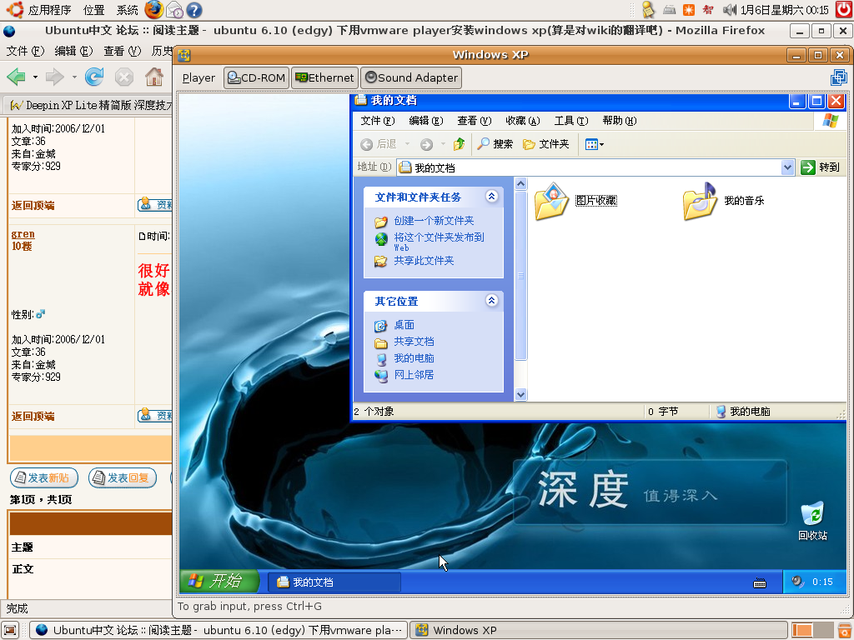Open Firefox 文件 menu

[x=25, y=51]
